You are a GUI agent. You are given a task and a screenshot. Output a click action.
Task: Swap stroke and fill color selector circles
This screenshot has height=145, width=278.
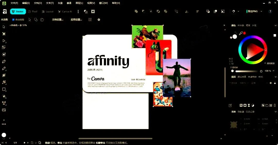point(236,33)
